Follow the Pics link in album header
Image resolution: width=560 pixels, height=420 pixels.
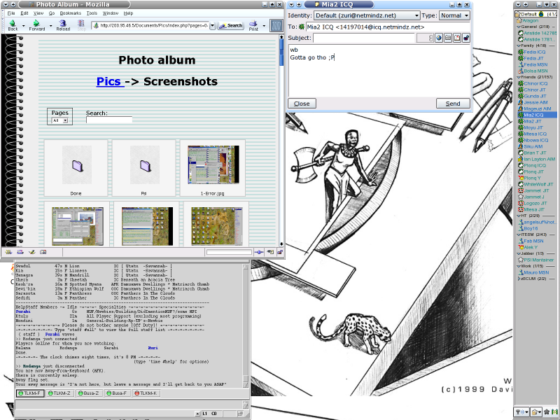pyautogui.click(x=111, y=82)
